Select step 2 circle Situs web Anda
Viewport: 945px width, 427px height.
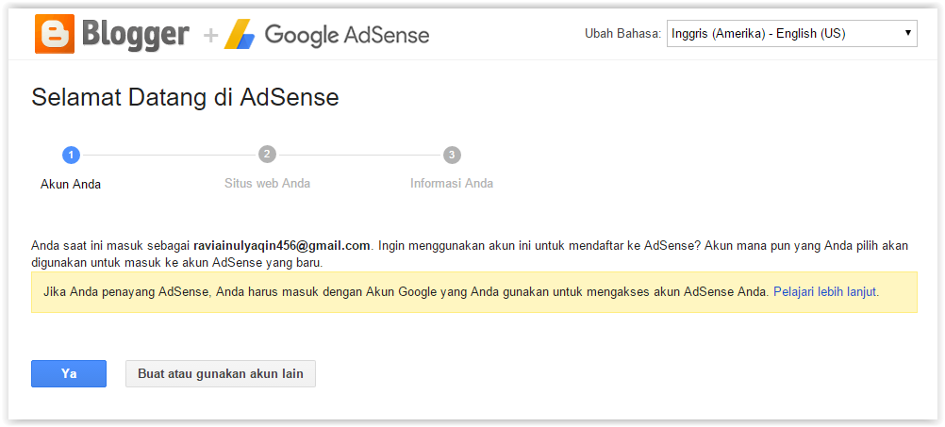click(267, 155)
